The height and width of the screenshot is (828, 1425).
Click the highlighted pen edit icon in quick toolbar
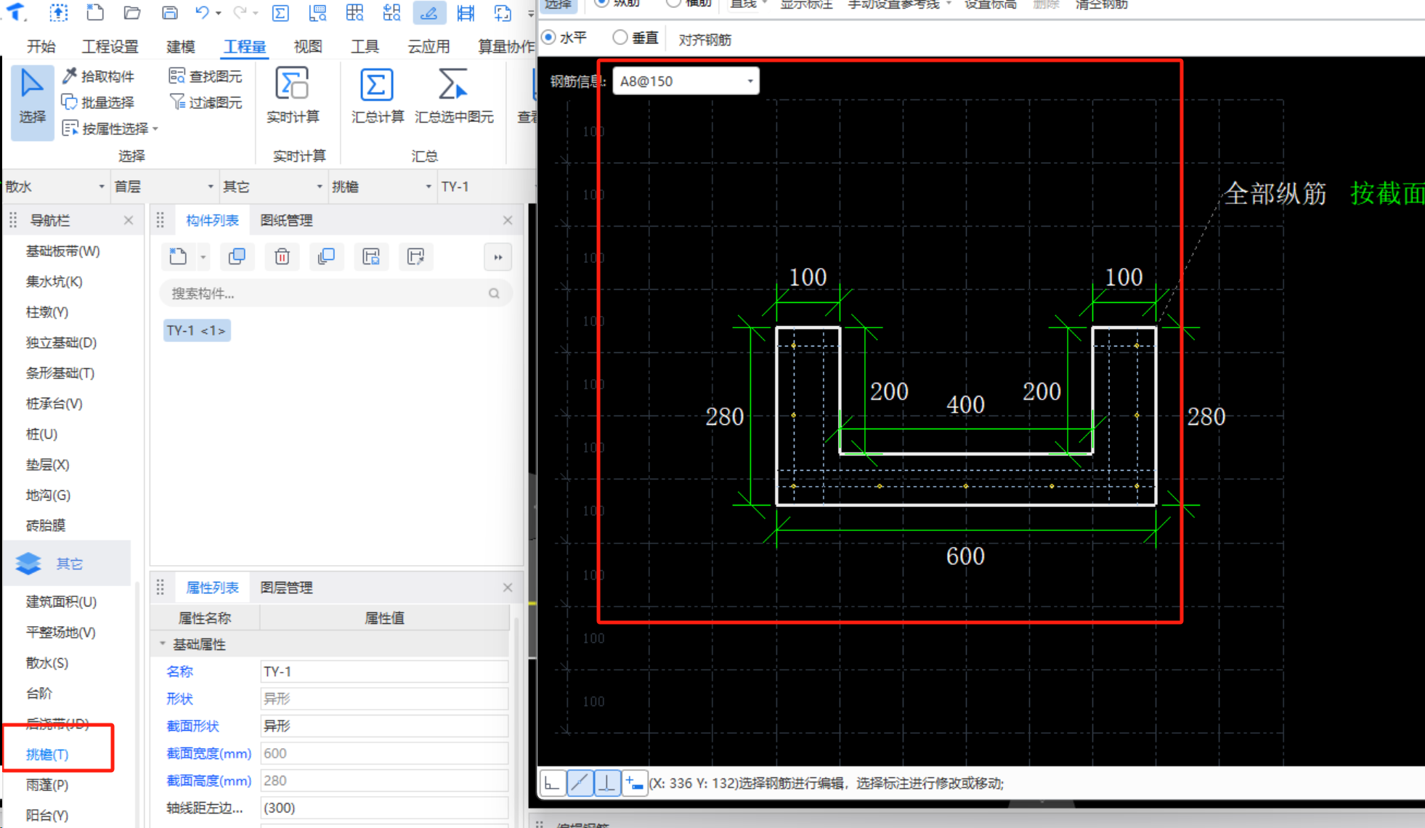429,12
